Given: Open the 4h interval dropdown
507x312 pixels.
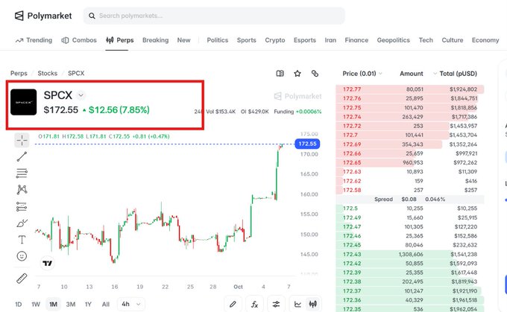Looking at the screenshot, I should click(131, 305).
